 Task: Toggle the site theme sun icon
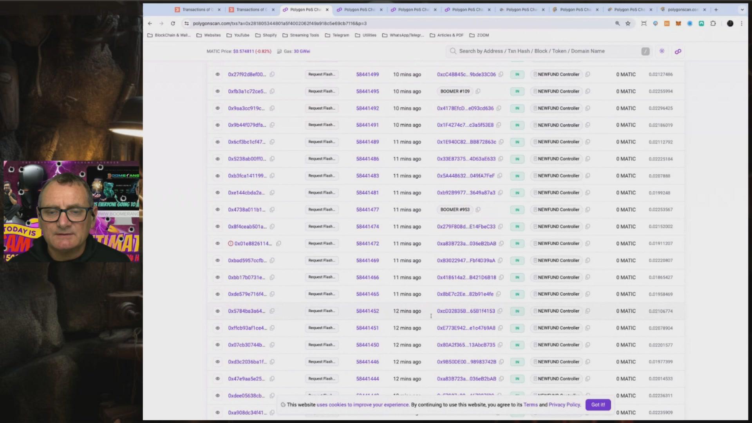coord(662,51)
